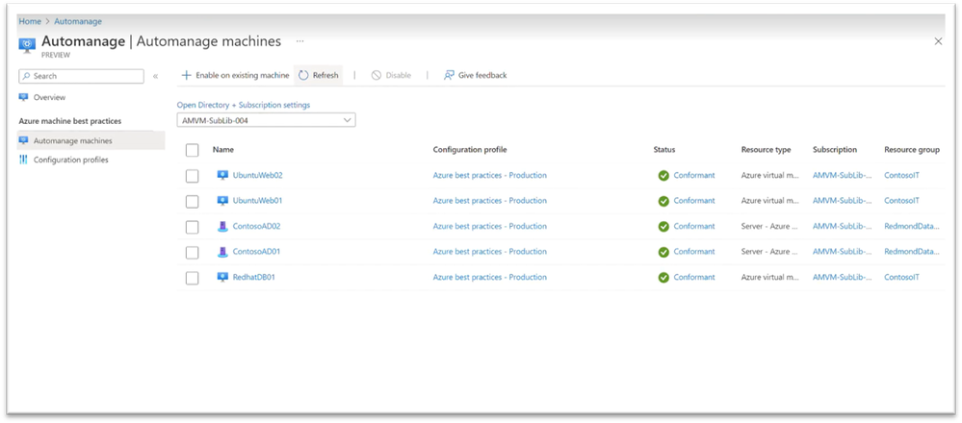Click the VM icon beside RedhatDB01
Viewport: 962px width, 423px height.
222,277
